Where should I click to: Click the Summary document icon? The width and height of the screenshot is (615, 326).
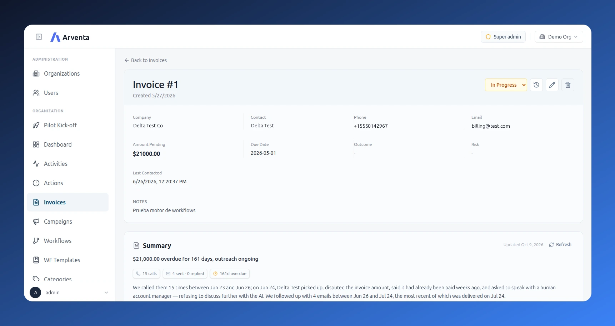(136, 245)
